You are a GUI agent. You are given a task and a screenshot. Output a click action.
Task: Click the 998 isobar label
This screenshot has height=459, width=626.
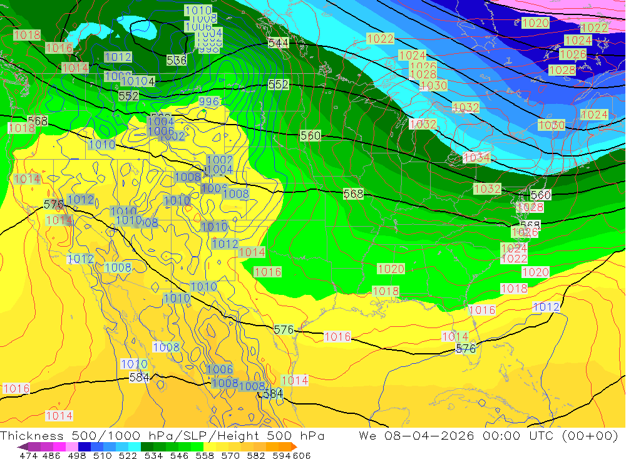pos(209,49)
